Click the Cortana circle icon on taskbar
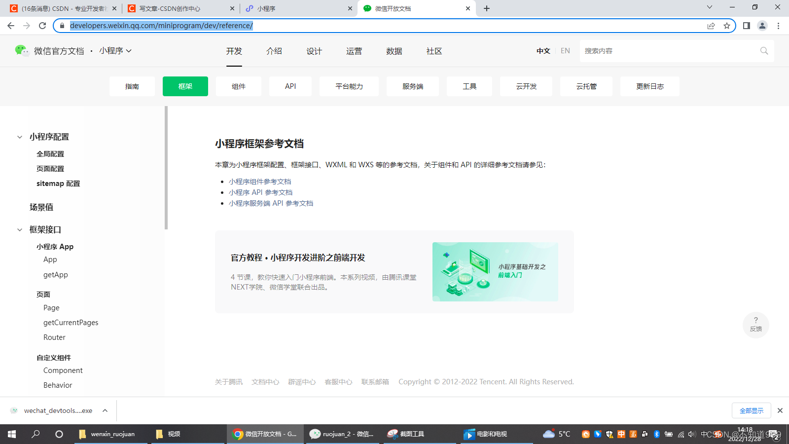 tap(59, 434)
